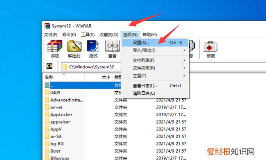Open the 收藏夹(O) menu
Image resolution: width=266 pixels, height=160 pixels.
point(109,35)
